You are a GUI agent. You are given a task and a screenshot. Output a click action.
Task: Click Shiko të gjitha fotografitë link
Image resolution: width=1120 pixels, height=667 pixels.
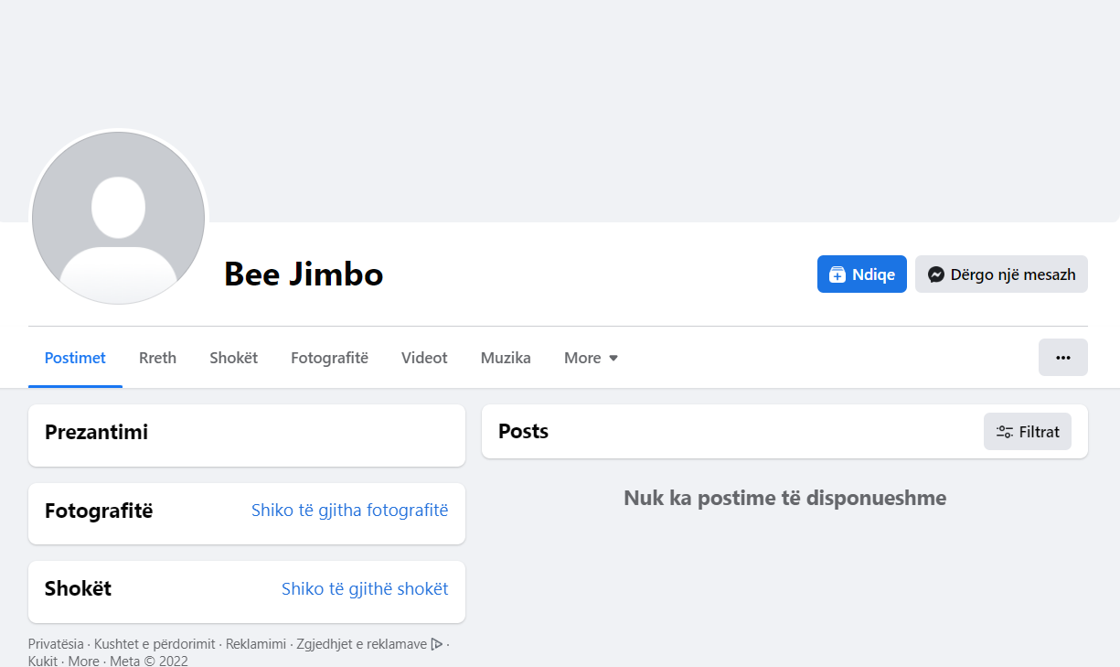click(349, 511)
